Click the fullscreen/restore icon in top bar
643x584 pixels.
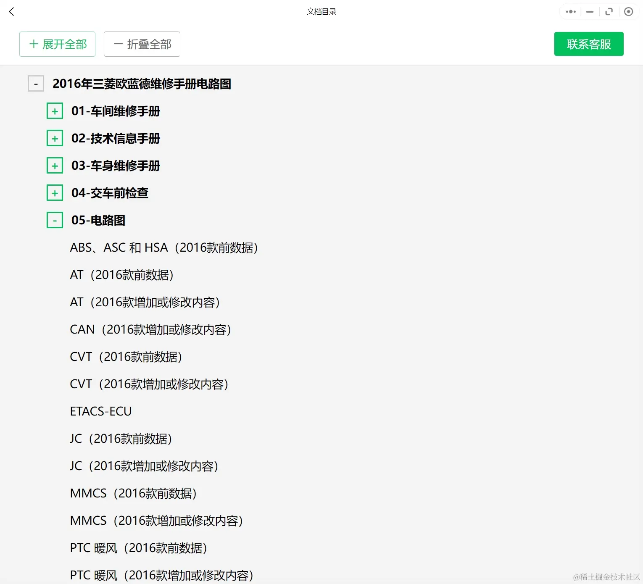(x=609, y=11)
